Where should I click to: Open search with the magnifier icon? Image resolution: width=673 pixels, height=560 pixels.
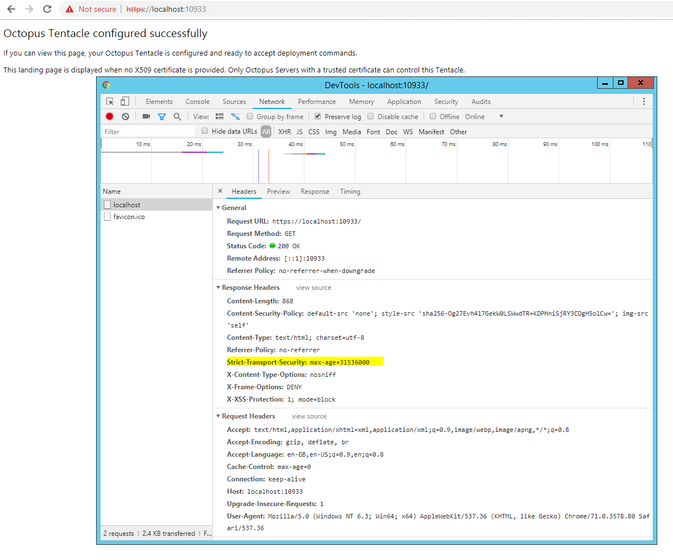pos(178,116)
